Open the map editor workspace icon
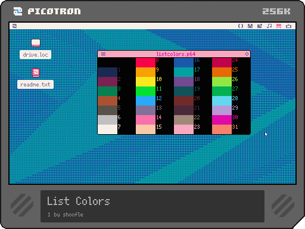The height and width of the screenshot is (229, 305). point(260,26)
